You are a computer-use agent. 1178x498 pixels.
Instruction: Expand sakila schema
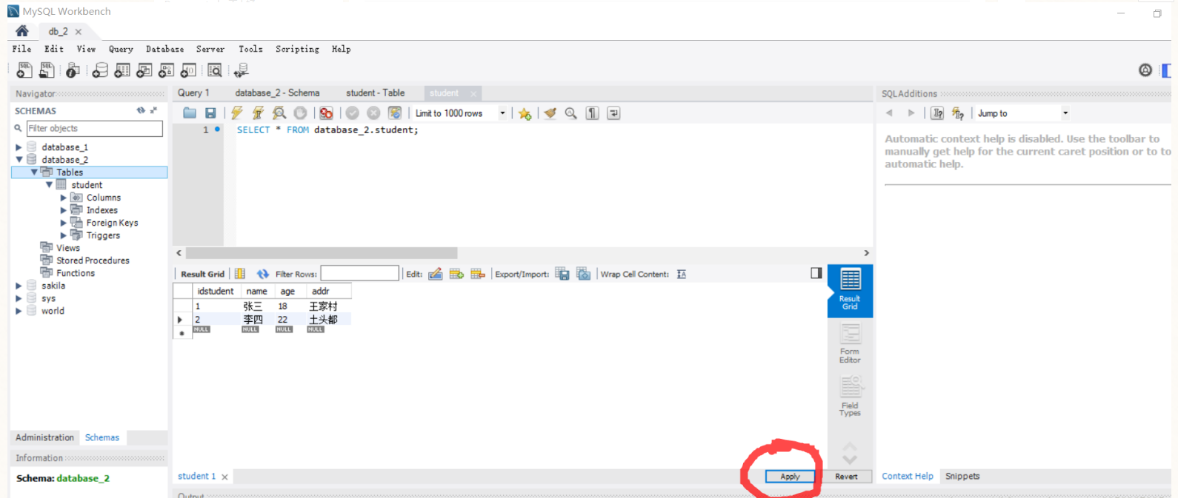tap(19, 286)
